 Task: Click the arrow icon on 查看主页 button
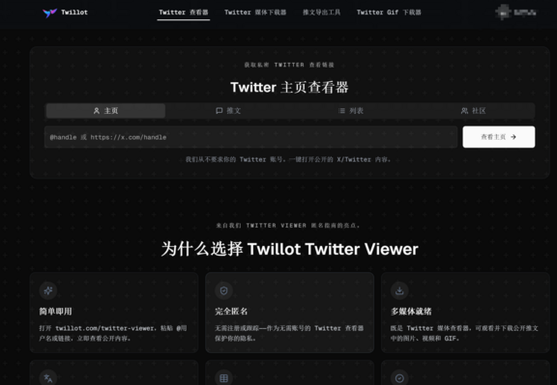pos(513,137)
